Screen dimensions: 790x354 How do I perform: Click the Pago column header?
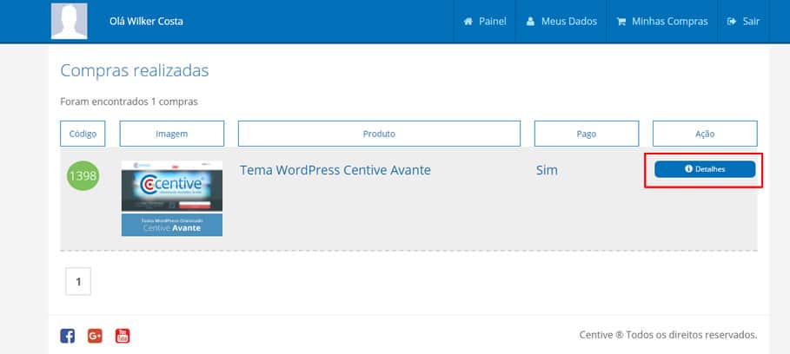587,134
